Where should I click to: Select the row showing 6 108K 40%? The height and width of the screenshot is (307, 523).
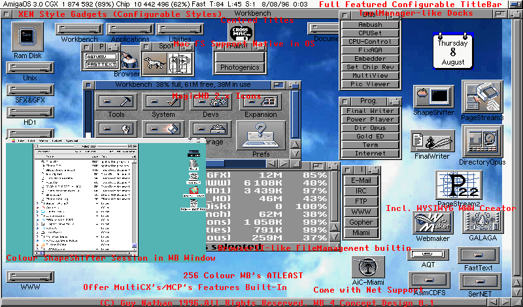[x=267, y=183]
